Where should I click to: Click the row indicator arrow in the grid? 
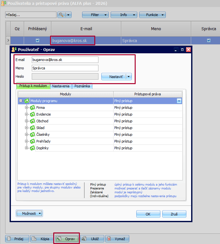(x=8, y=40)
